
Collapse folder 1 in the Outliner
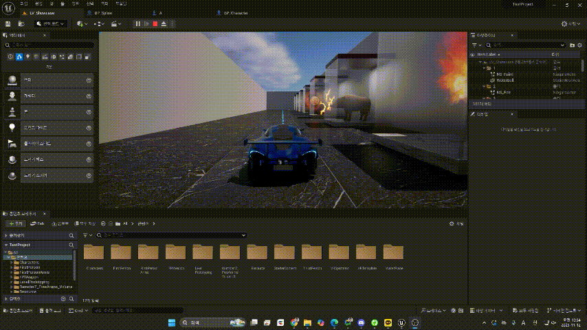(x=484, y=68)
